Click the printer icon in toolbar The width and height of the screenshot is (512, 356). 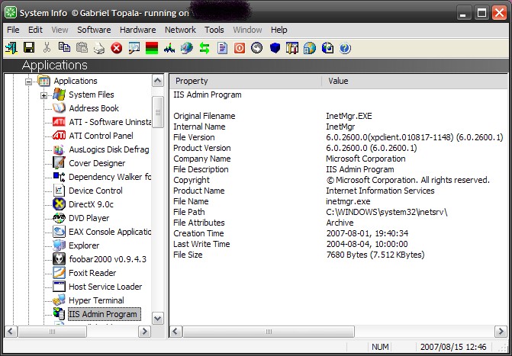point(99,48)
